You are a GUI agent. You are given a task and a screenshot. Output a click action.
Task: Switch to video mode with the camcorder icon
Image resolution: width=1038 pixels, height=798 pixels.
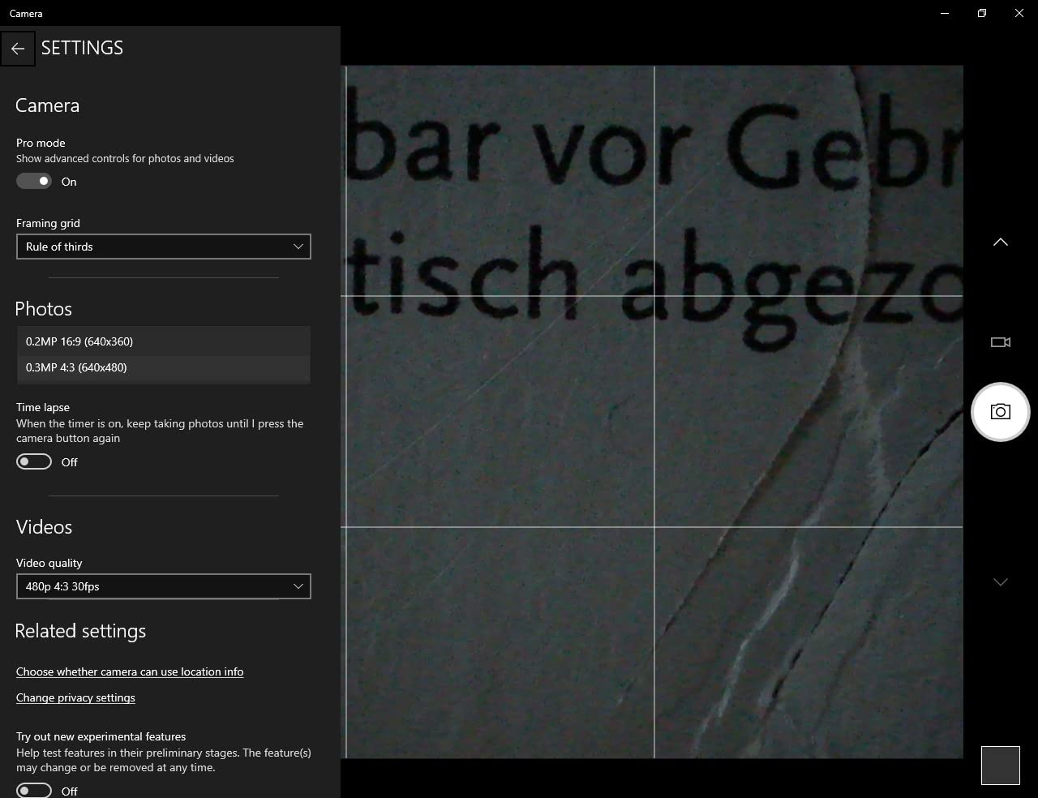(1000, 342)
